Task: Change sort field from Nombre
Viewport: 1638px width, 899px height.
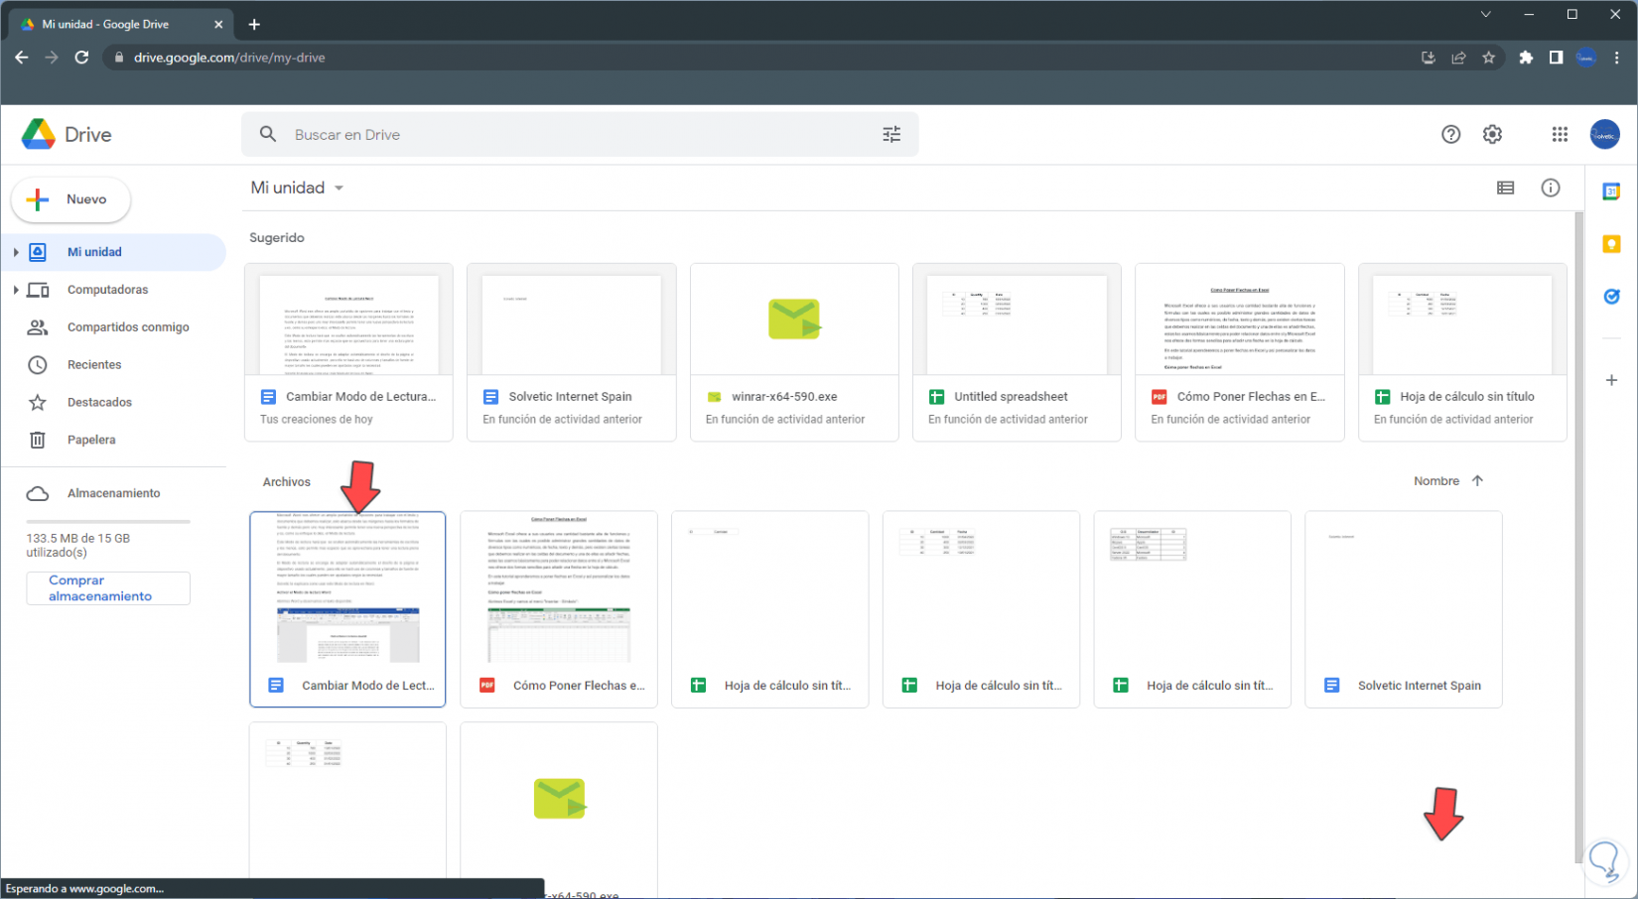Action: click(x=1435, y=481)
